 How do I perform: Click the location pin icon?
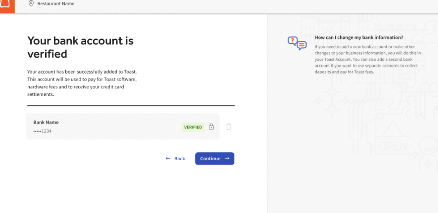31,3
